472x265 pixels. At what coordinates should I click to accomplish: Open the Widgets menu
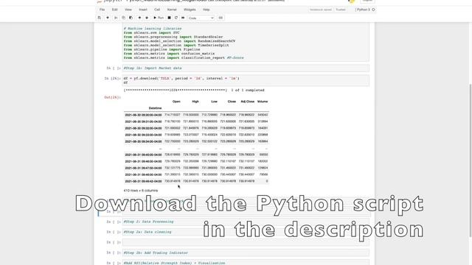coord(190,10)
